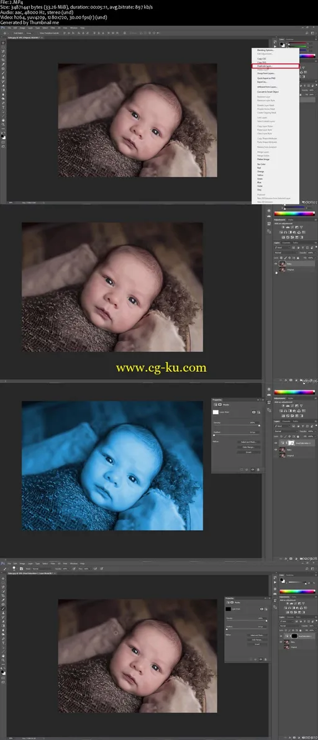The image size is (318, 740).
Task: Open the brush preset picker in the fourth frame's options bar
Action: pos(16,568)
